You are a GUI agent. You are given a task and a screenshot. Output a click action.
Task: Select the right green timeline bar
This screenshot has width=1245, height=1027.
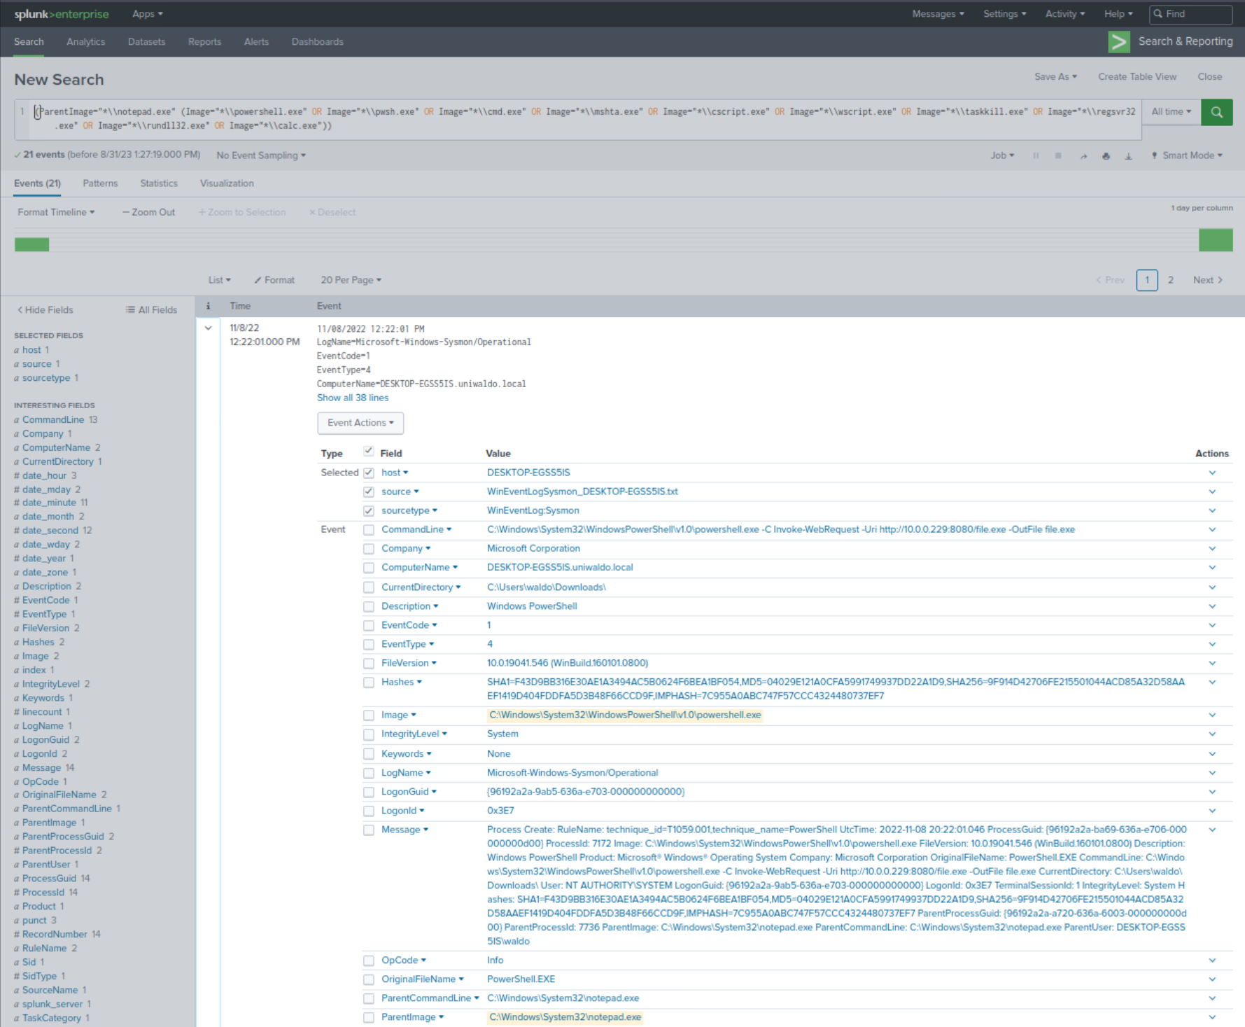(x=1216, y=240)
